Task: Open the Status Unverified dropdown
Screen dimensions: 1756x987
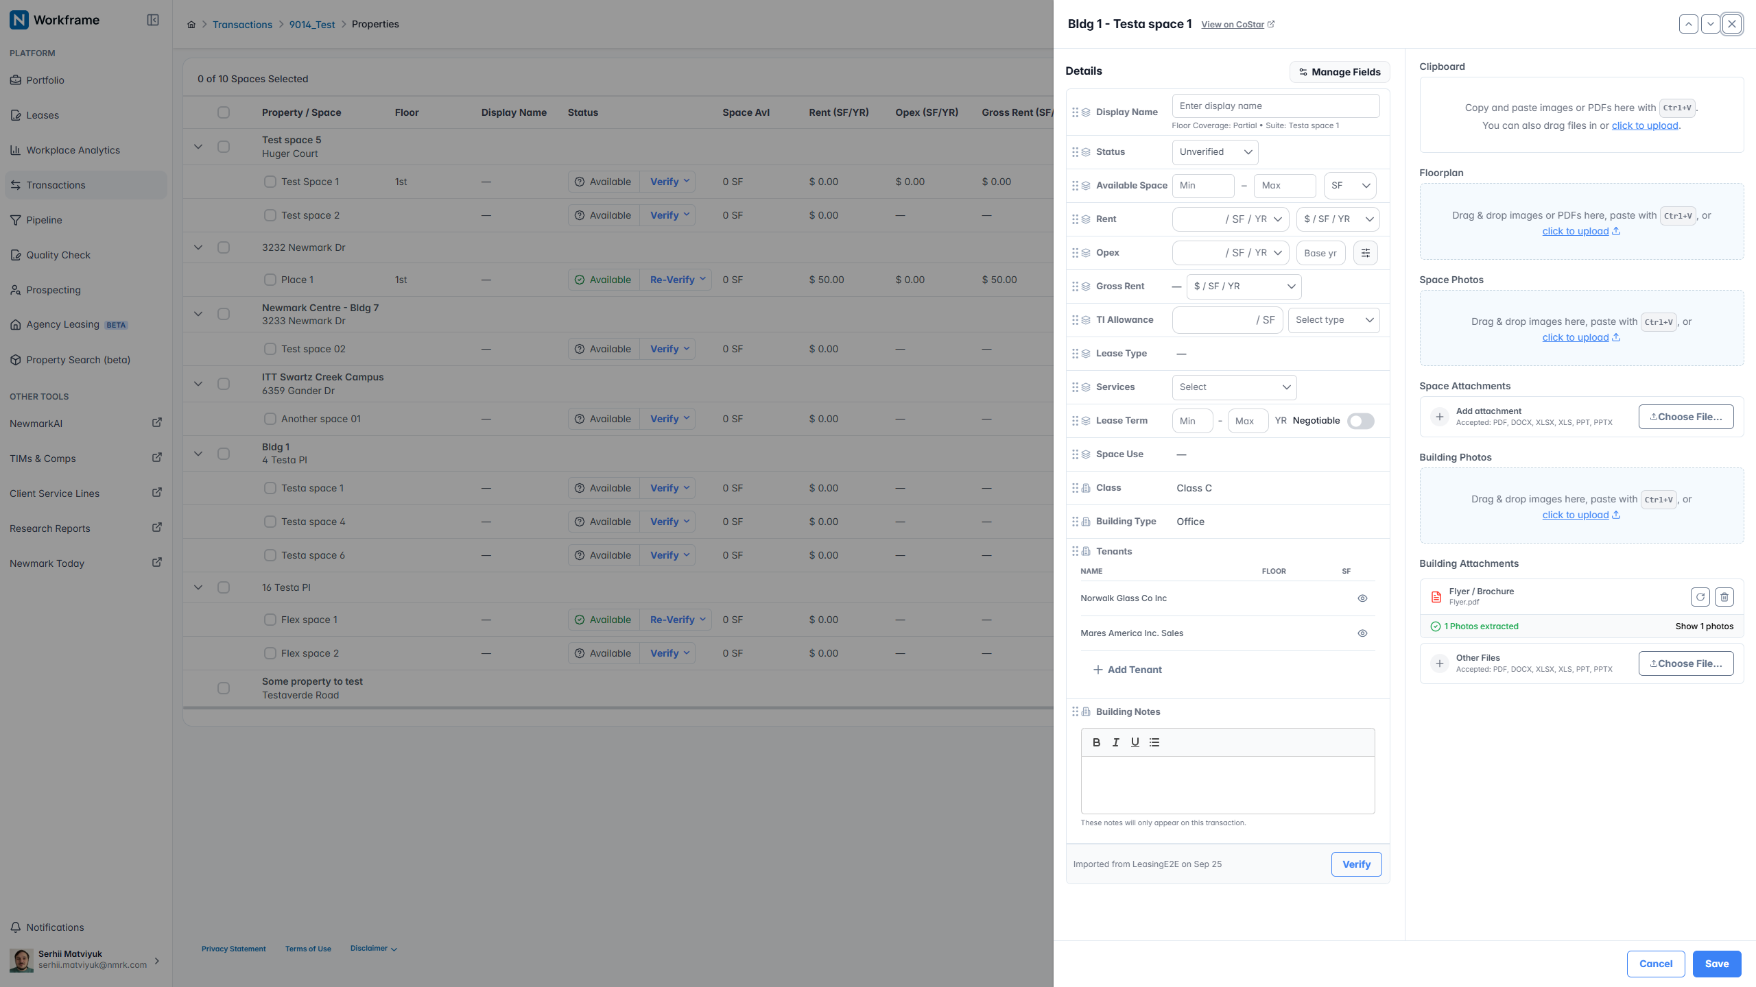Action: coord(1215,152)
